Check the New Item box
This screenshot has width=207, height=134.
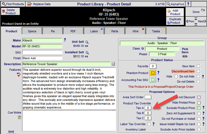click(x=198, y=66)
